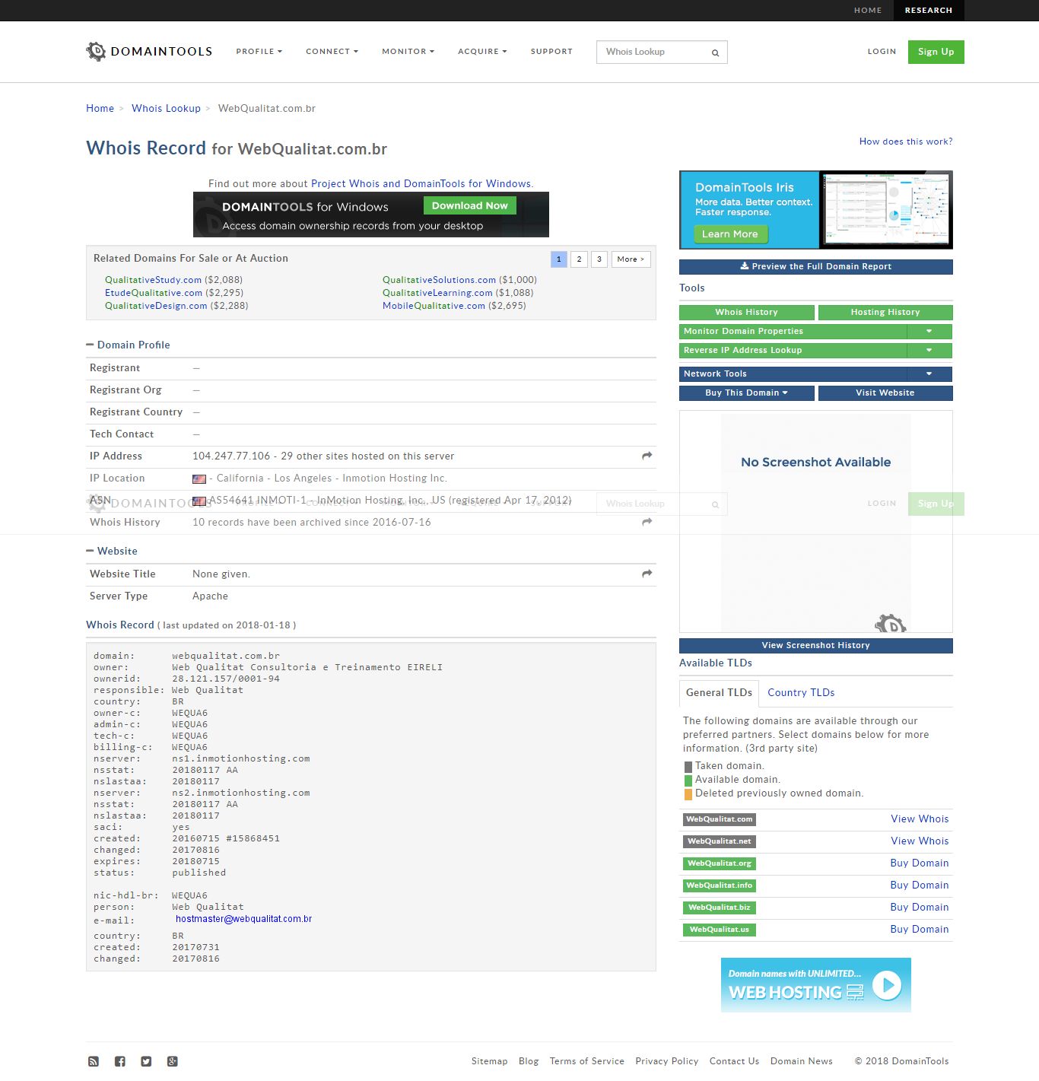The width and height of the screenshot is (1039, 1081).
Task: Preview the Full Domain Report
Action: (816, 267)
